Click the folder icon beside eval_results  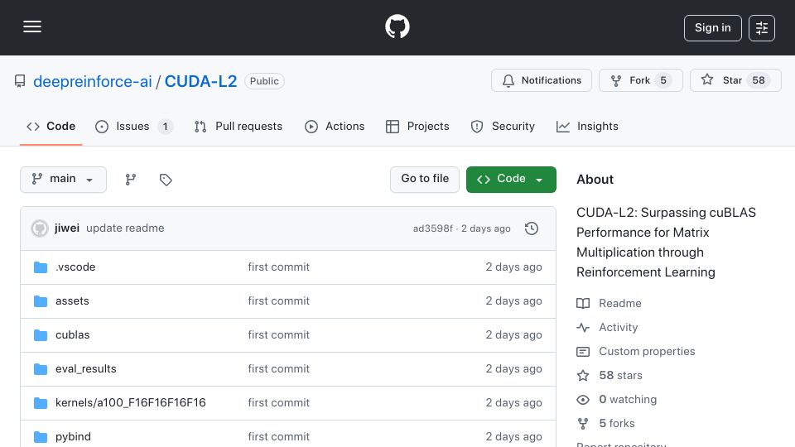pos(41,369)
